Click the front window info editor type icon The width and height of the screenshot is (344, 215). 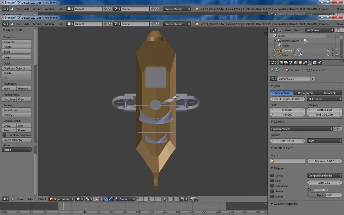[x=6, y=24]
